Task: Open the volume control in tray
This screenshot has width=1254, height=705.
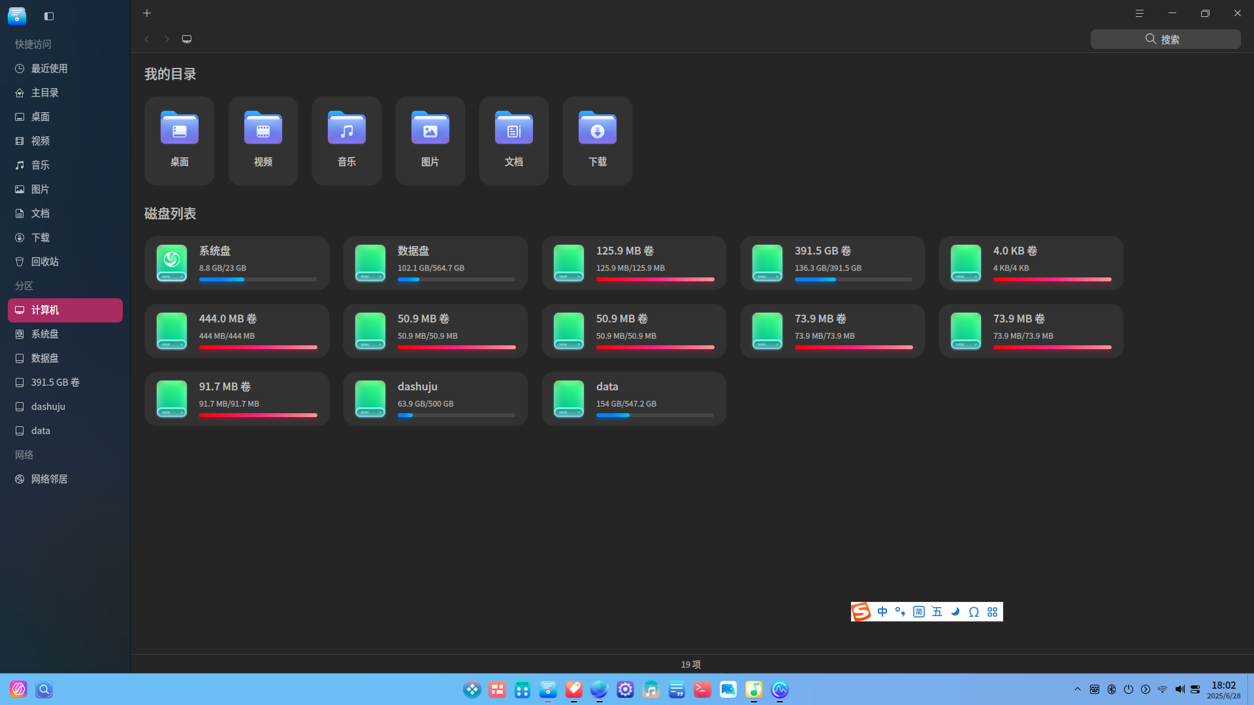Action: coord(1180,689)
